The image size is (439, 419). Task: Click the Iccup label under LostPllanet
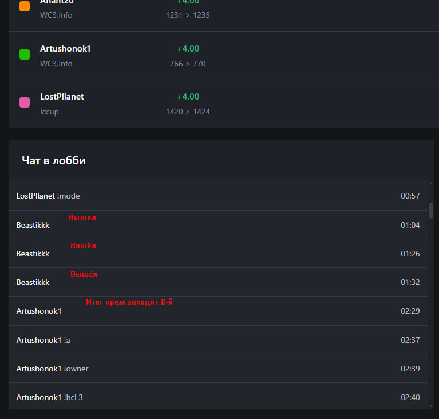(49, 112)
